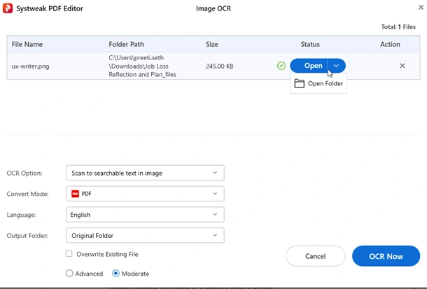This screenshot has width=427, height=289.
Task: Click the folder path text C:\Users\preeti.seth
Action: pyautogui.click(x=136, y=57)
